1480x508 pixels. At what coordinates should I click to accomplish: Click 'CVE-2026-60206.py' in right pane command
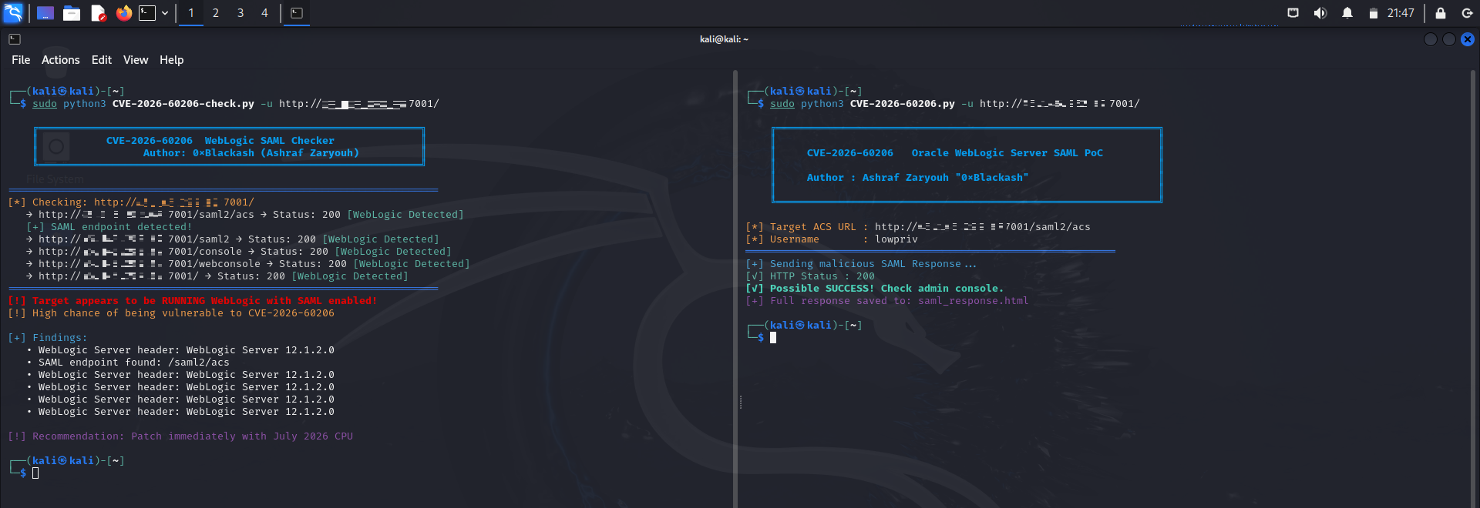(903, 104)
